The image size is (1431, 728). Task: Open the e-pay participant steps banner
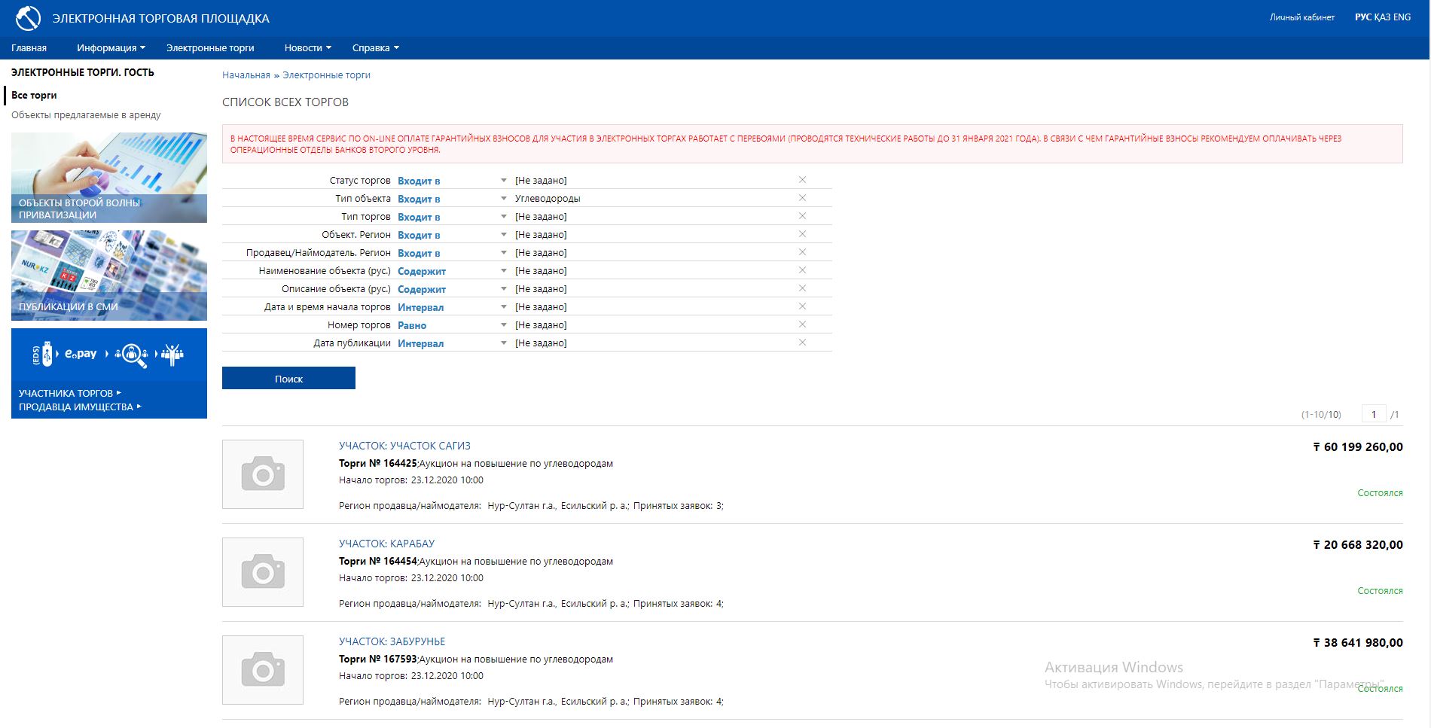point(109,355)
